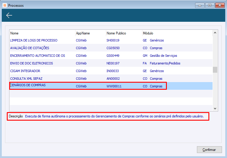
Task: Click Compras in AVALIAÇÃO DE COTAÇÕES row
Action: tap(156, 48)
